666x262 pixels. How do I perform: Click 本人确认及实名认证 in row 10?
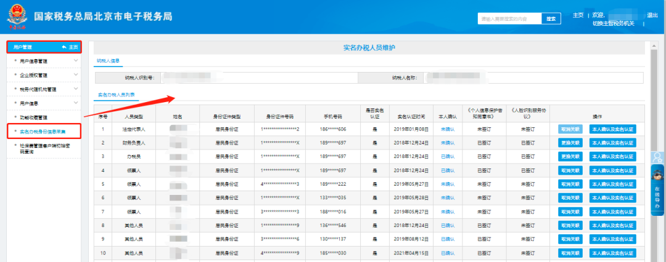pyautogui.click(x=612, y=253)
